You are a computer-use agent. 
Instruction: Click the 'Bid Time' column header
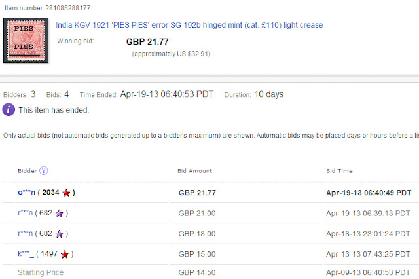tap(339, 171)
